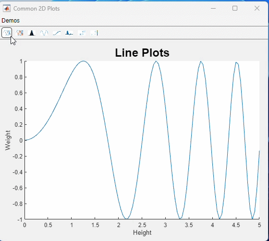Select the line plot demo icon
Viewport: 269px width, 241px height.
pyautogui.click(x=7, y=33)
